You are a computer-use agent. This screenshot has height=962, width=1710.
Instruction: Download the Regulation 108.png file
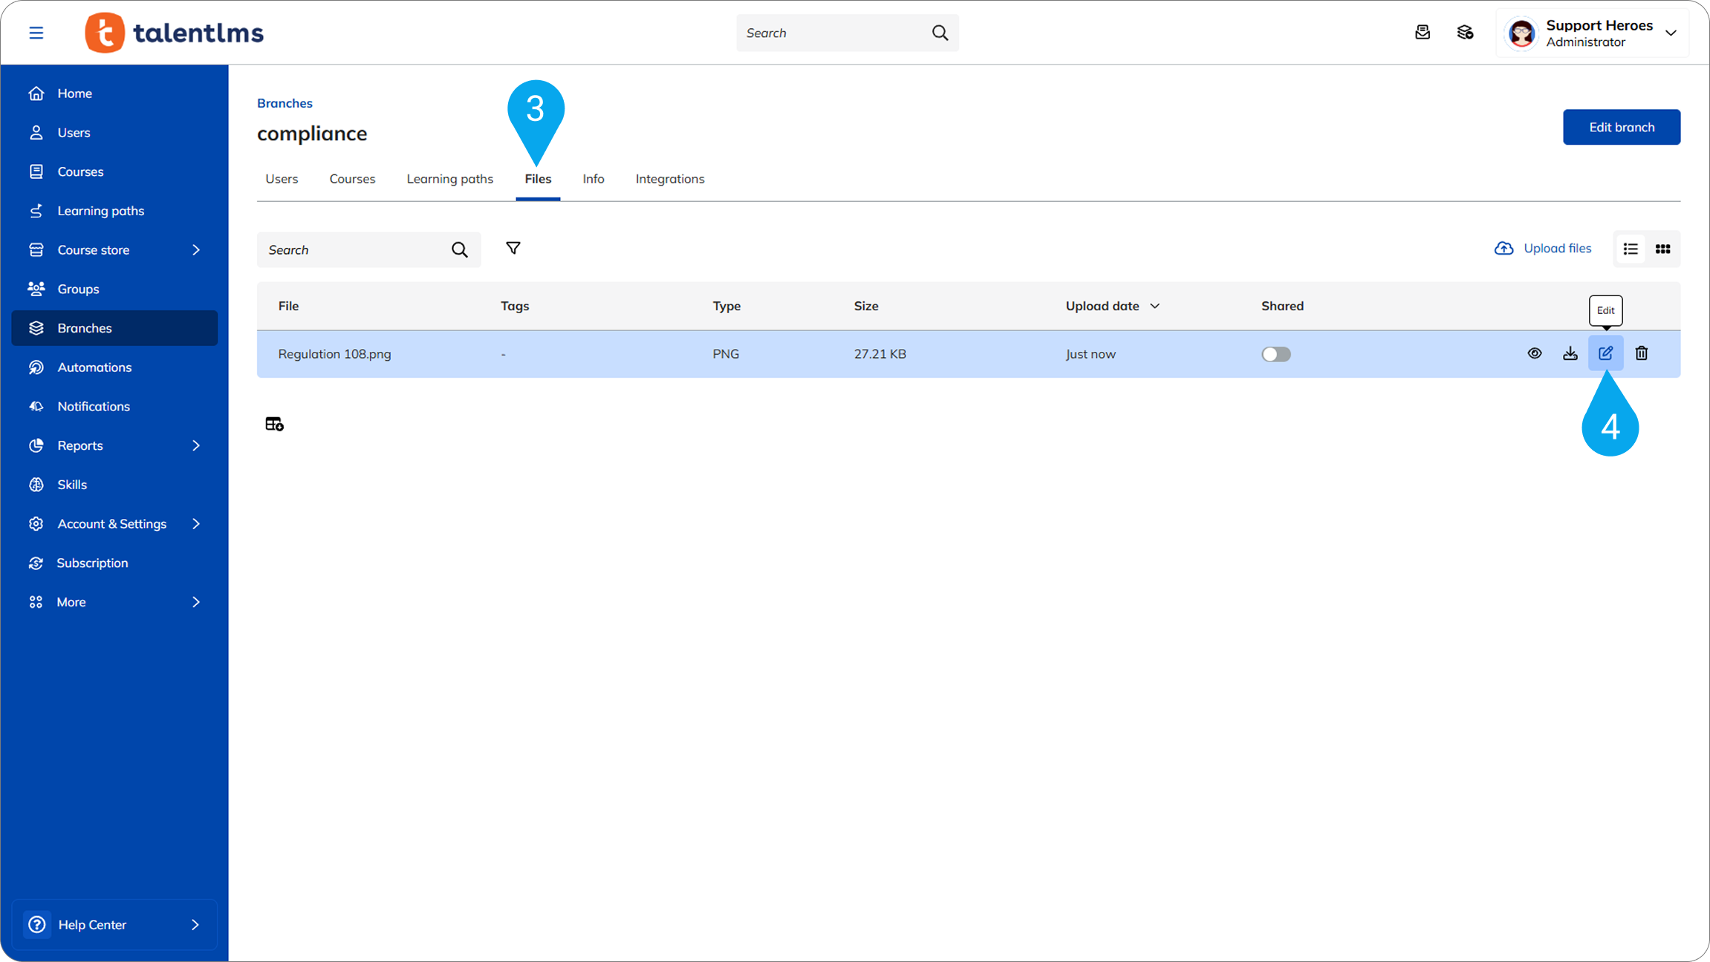tap(1570, 353)
